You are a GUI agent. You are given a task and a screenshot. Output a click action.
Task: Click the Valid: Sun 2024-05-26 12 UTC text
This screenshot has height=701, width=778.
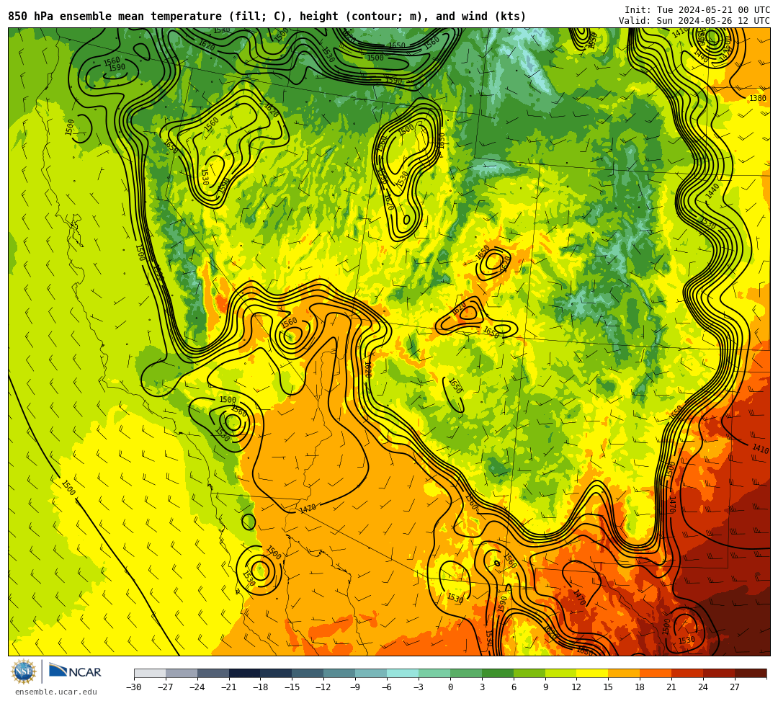pos(694,20)
